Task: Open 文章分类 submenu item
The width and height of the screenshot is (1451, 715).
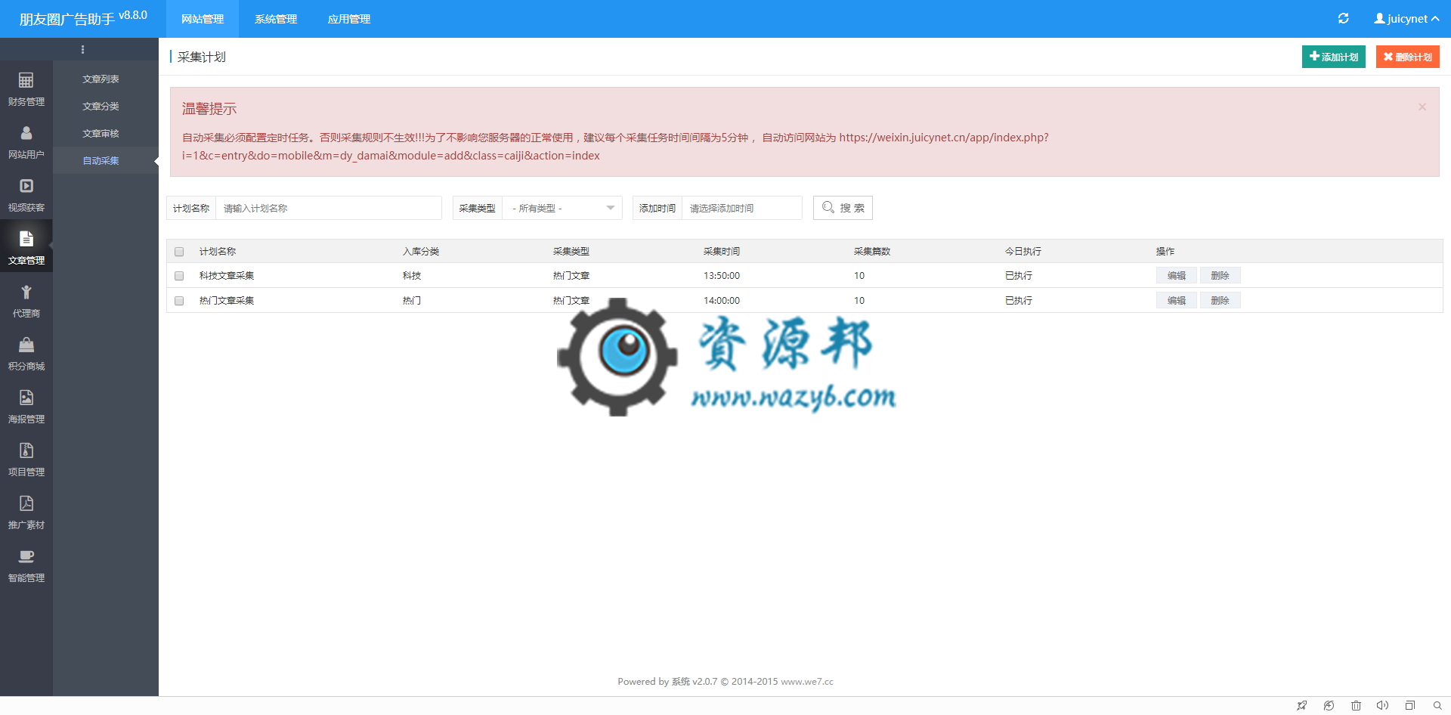Action: tap(101, 107)
